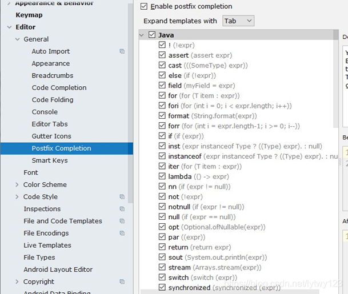Select Editor Tabs settings
Image resolution: width=348 pixels, height=294 pixels.
[50, 124]
